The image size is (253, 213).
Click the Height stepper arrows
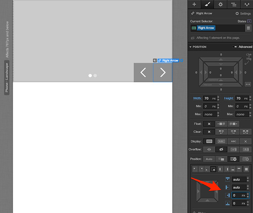tap(250, 98)
